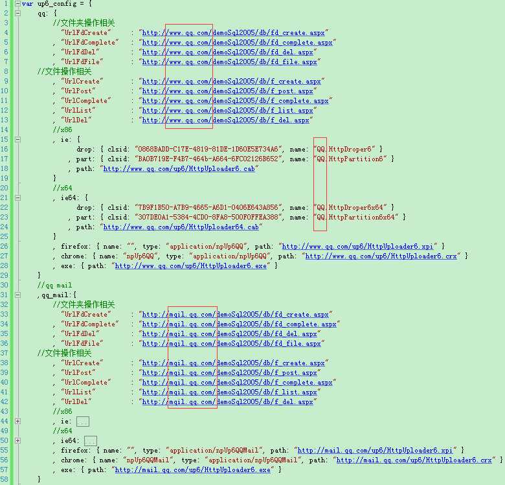Open the mqil.qq.com fd_complete.aspx link
The height and width of the screenshot is (485, 505).
pyautogui.click(x=240, y=324)
